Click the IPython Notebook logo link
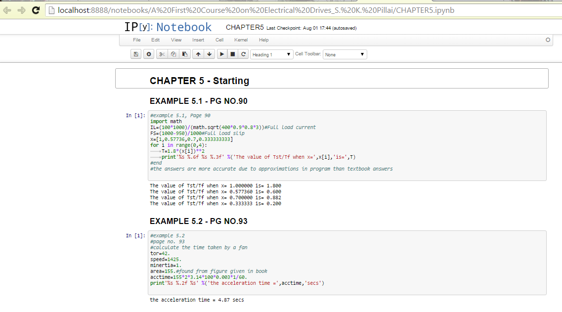 point(168,27)
